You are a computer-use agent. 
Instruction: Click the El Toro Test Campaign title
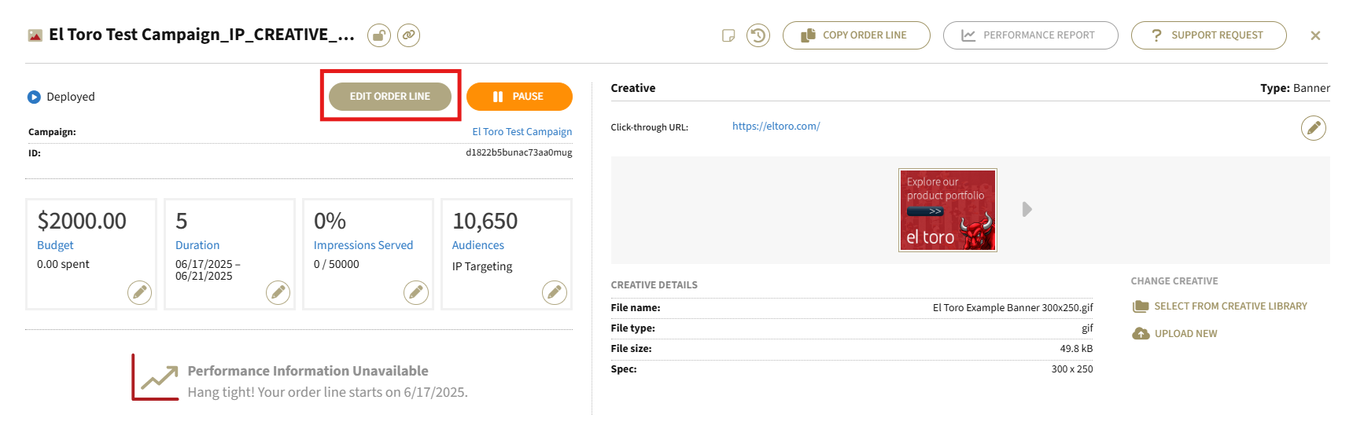(201, 35)
